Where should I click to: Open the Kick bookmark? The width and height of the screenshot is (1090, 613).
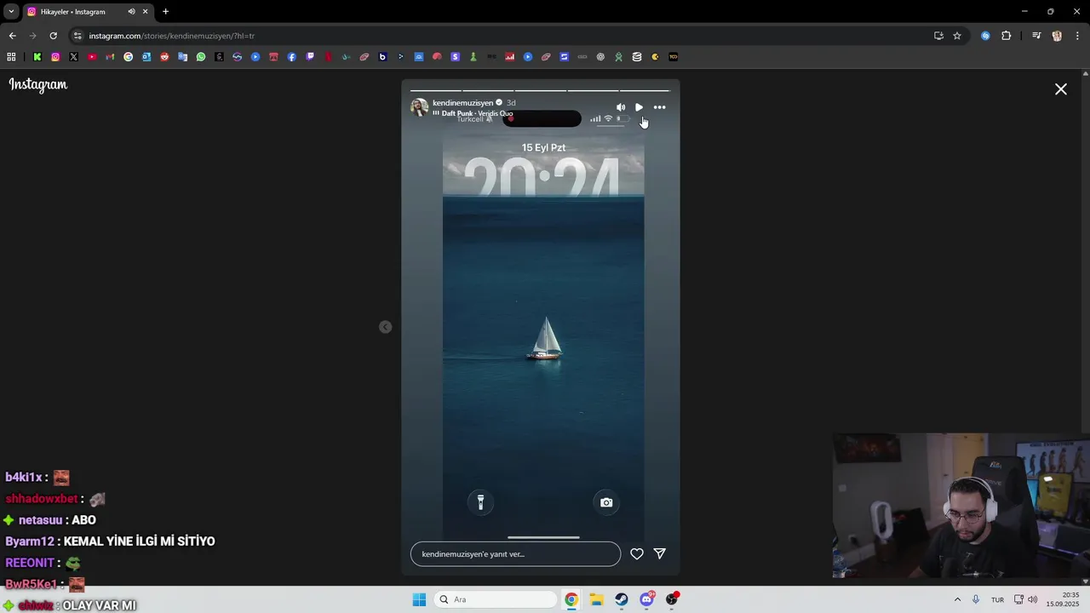(x=37, y=57)
